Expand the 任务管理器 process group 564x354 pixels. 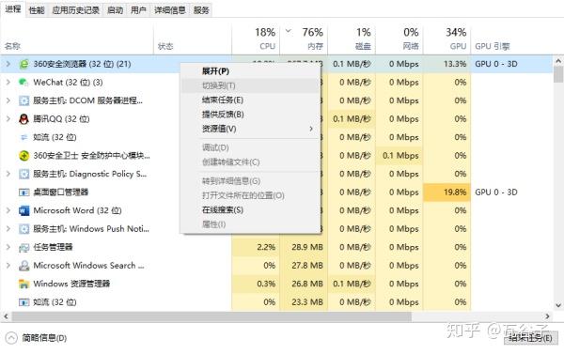pyautogui.click(x=8, y=247)
